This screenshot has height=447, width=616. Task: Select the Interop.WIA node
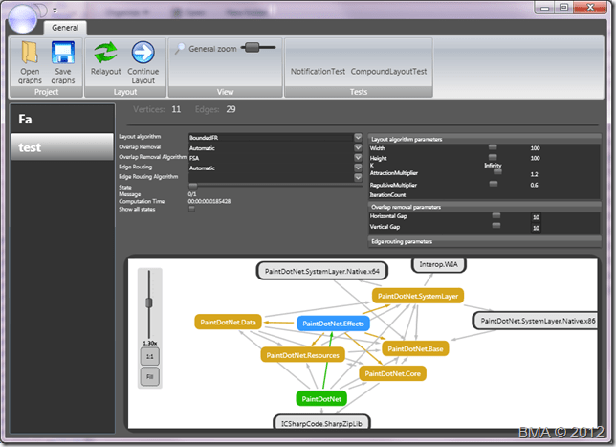(x=438, y=264)
